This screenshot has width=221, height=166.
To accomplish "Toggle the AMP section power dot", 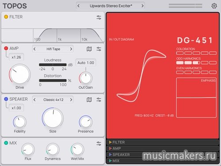I will pos(6,48).
